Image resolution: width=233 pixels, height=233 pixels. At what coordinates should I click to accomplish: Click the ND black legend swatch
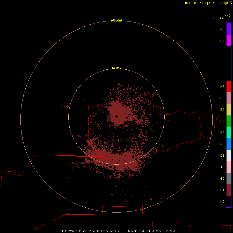(229, 201)
